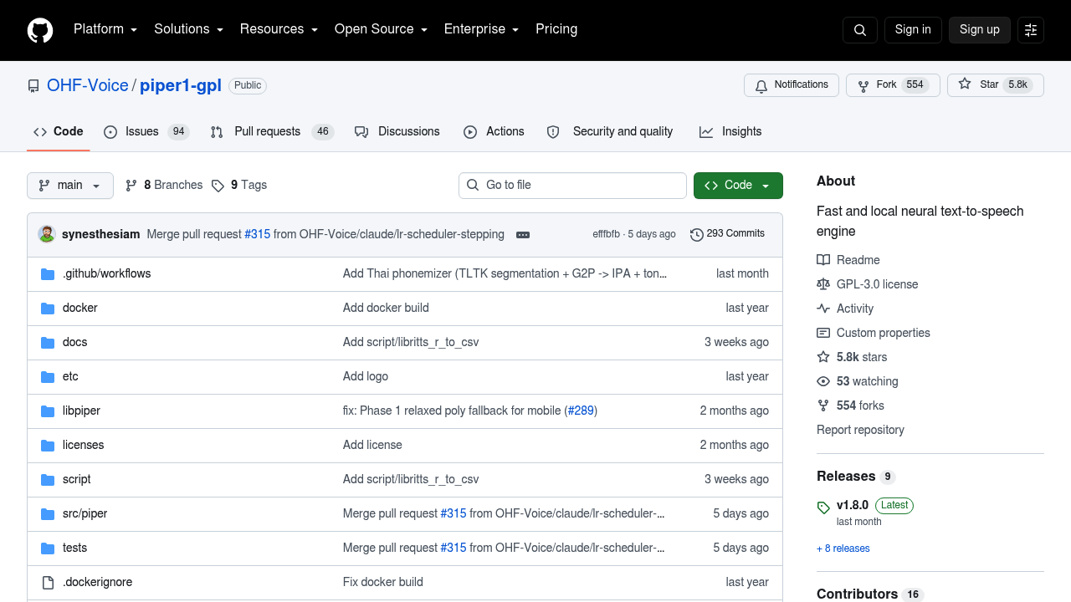Open the green Code dropdown button
Screen dimensions: 1071x602
[738, 186]
